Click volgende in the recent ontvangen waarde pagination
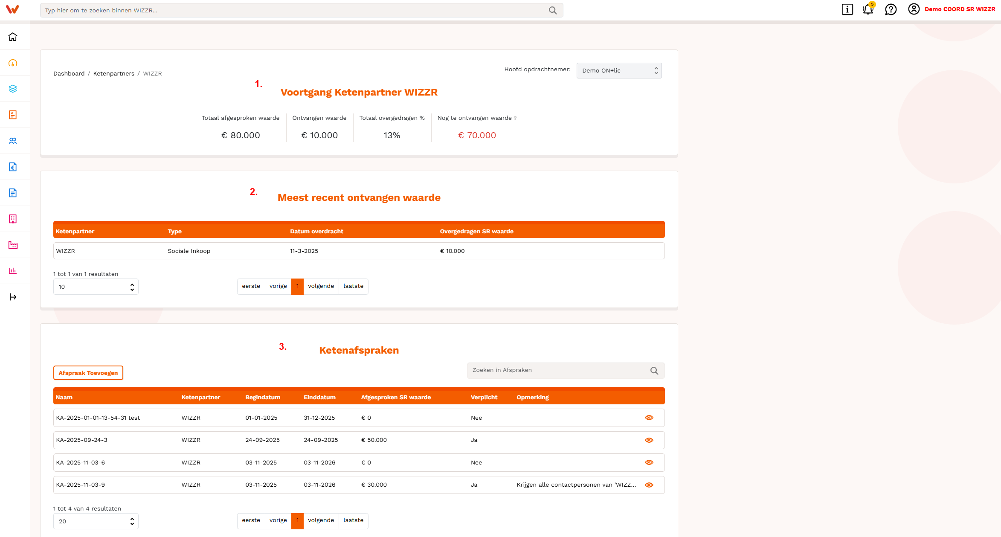This screenshot has width=1001, height=537. pyautogui.click(x=321, y=286)
